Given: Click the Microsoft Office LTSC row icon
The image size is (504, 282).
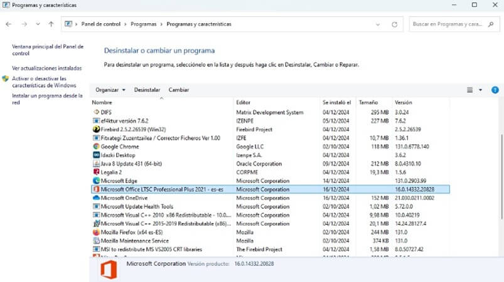Looking at the screenshot, I should click(96, 189).
